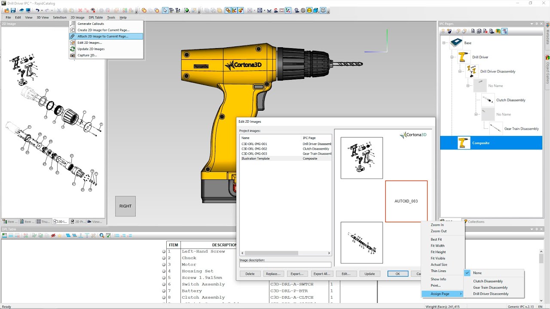Image resolution: width=550 pixels, height=309 pixels.
Task: Click the red eye hide icon in DPL toolbar
Action: tap(53, 235)
